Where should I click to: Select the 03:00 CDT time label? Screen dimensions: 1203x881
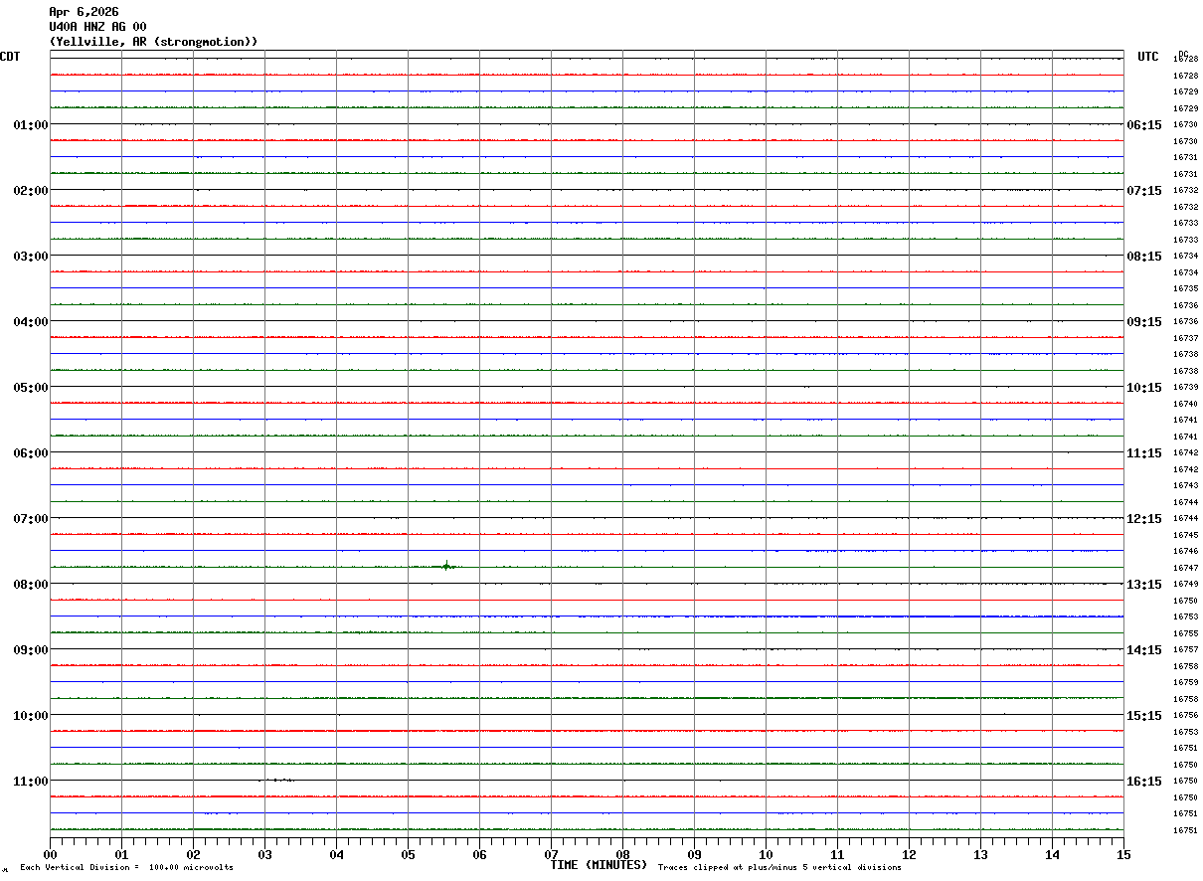pyautogui.click(x=31, y=257)
